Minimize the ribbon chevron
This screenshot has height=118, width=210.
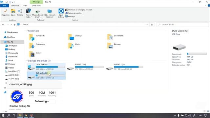click(x=205, y=6)
